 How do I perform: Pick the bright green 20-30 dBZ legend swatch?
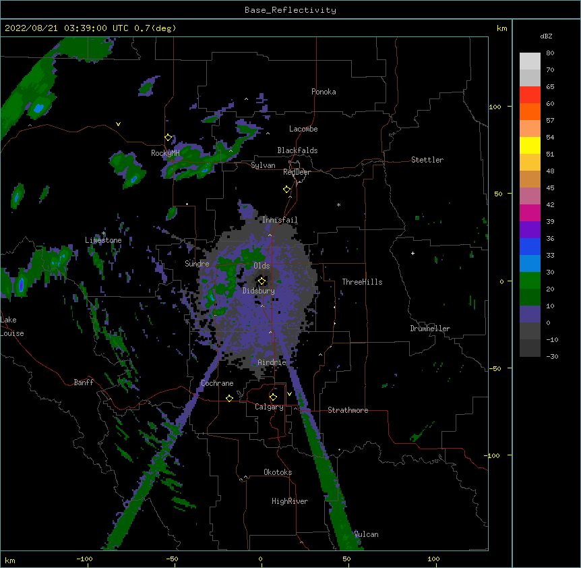(530, 281)
